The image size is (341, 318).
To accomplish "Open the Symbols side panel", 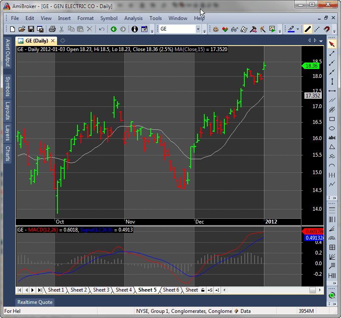I will coord(7,86).
